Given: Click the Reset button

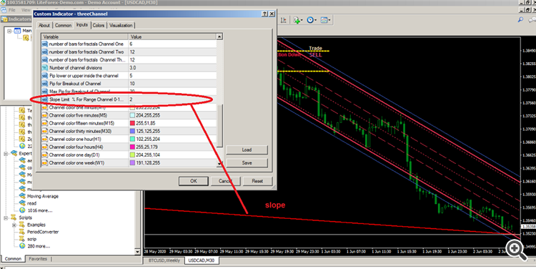Looking at the screenshot, I should 257,181.
